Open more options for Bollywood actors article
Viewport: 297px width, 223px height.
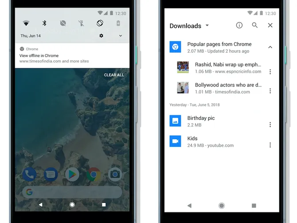270,91
